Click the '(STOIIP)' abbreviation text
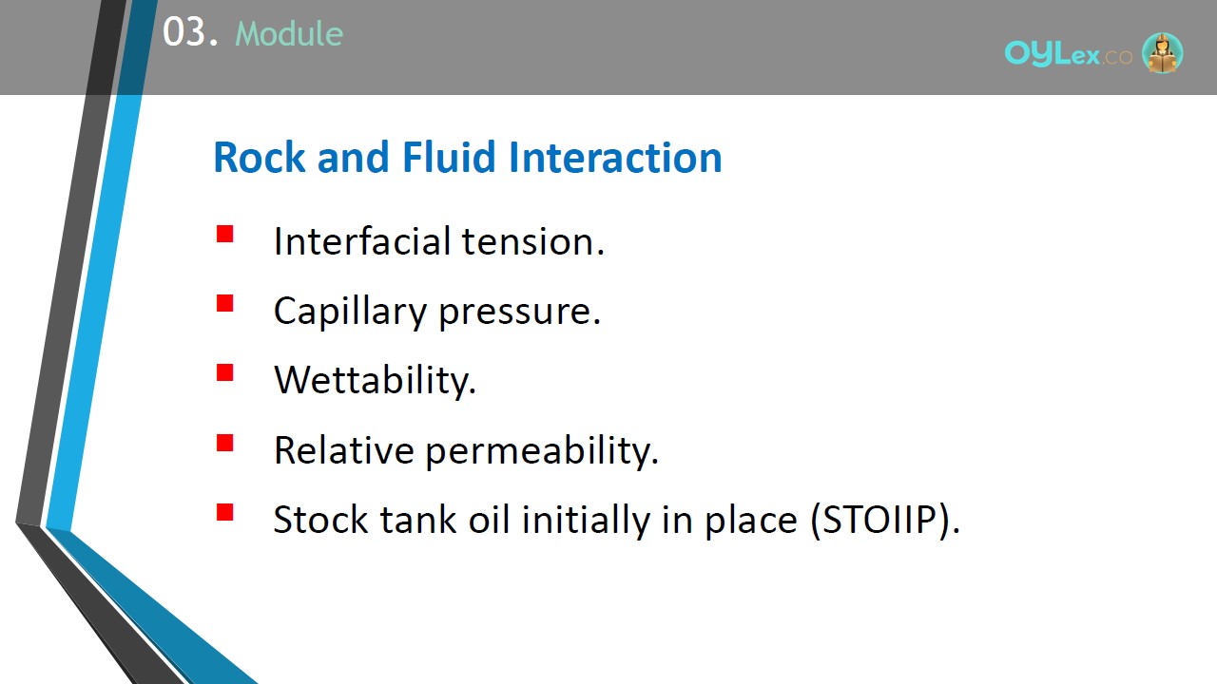The height and width of the screenshot is (684, 1217). tap(885, 521)
